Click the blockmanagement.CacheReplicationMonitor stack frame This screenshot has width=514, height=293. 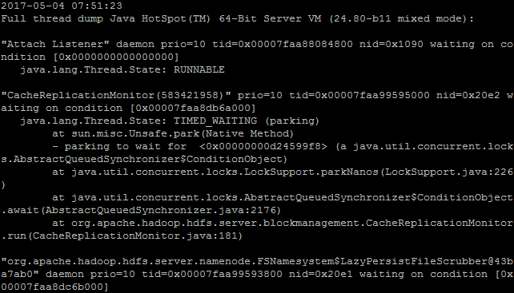tap(283, 223)
